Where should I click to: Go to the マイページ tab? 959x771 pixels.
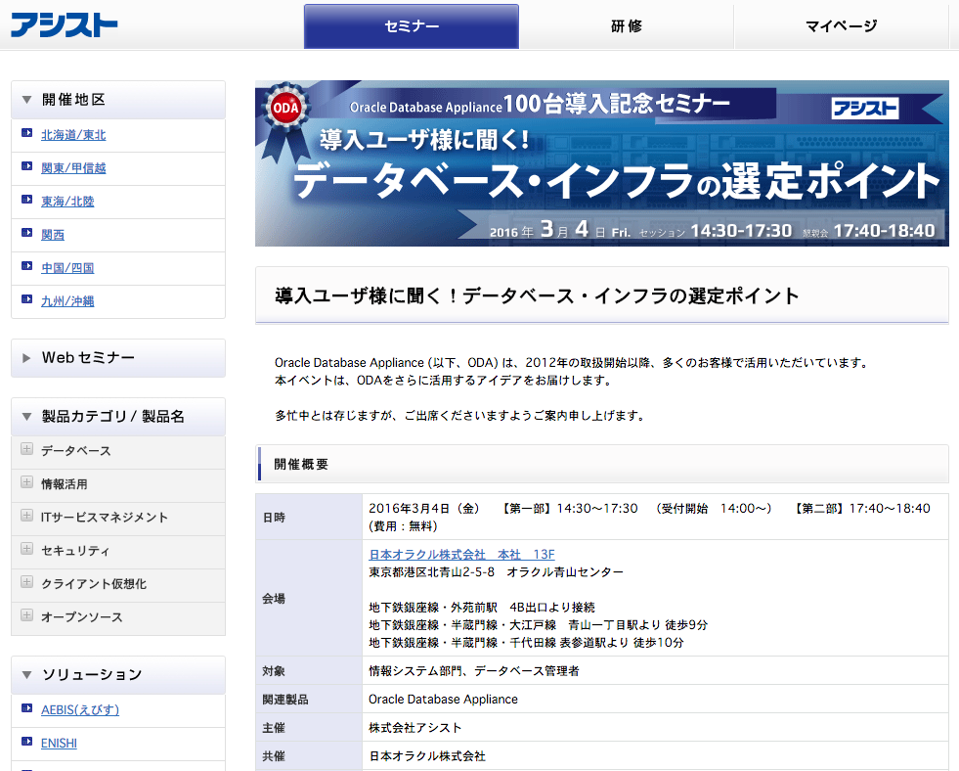pos(841,26)
